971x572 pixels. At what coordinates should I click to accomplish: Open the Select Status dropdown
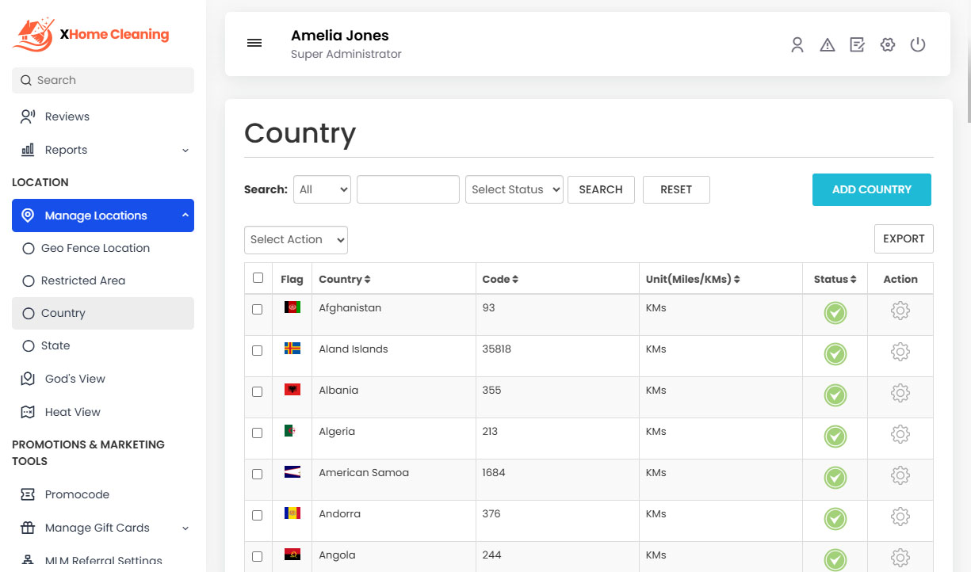tap(514, 190)
